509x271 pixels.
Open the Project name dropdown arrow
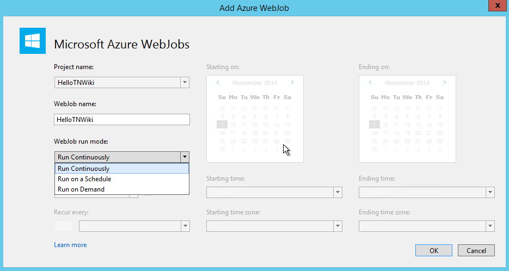(x=185, y=82)
